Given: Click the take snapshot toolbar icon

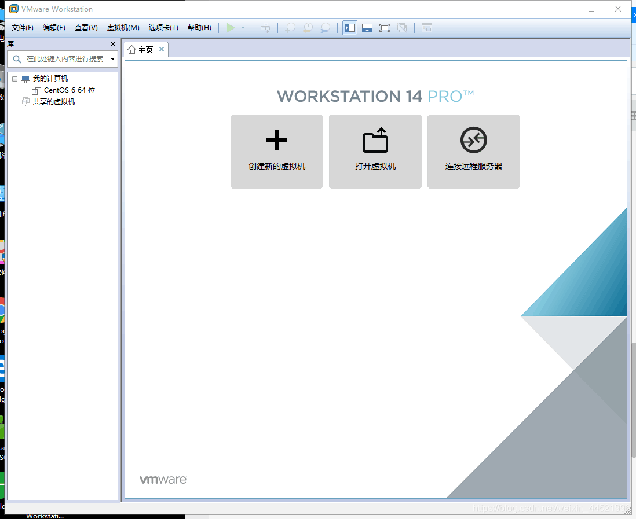Looking at the screenshot, I should coord(290,28).
